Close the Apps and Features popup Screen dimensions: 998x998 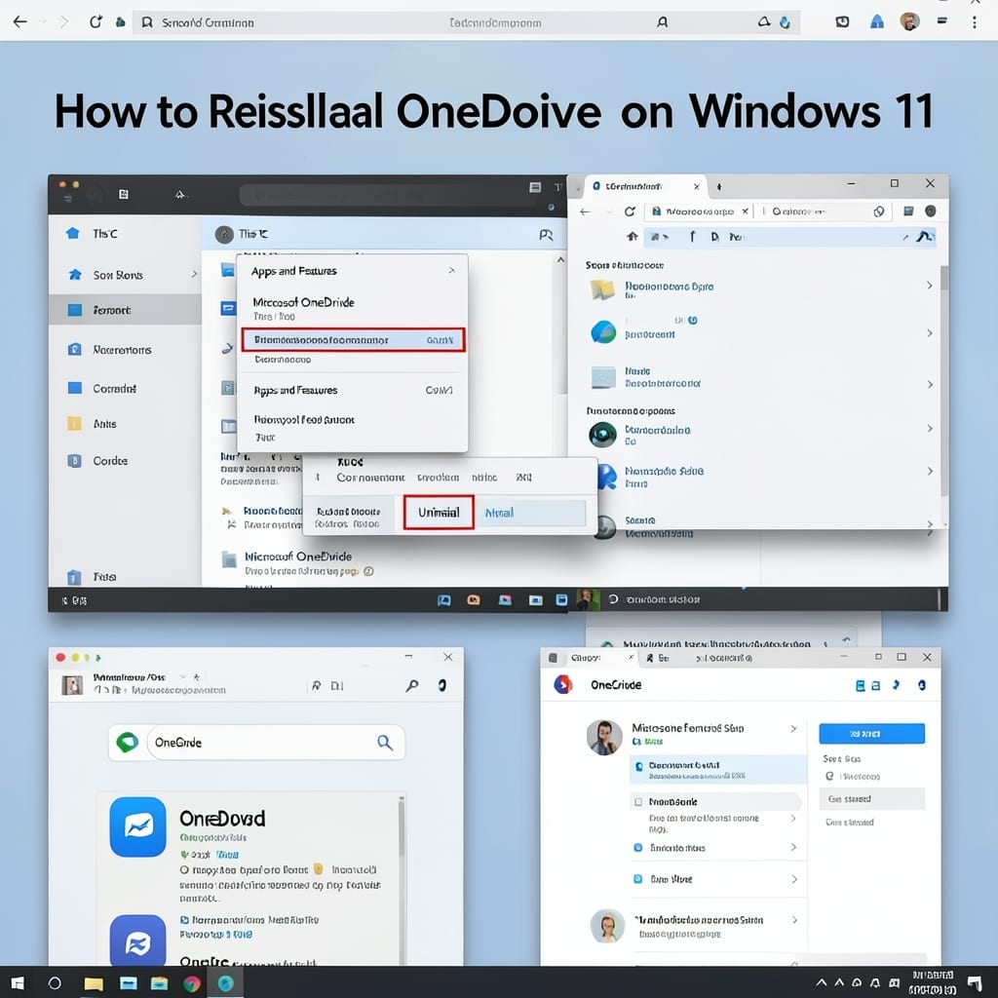451,271
